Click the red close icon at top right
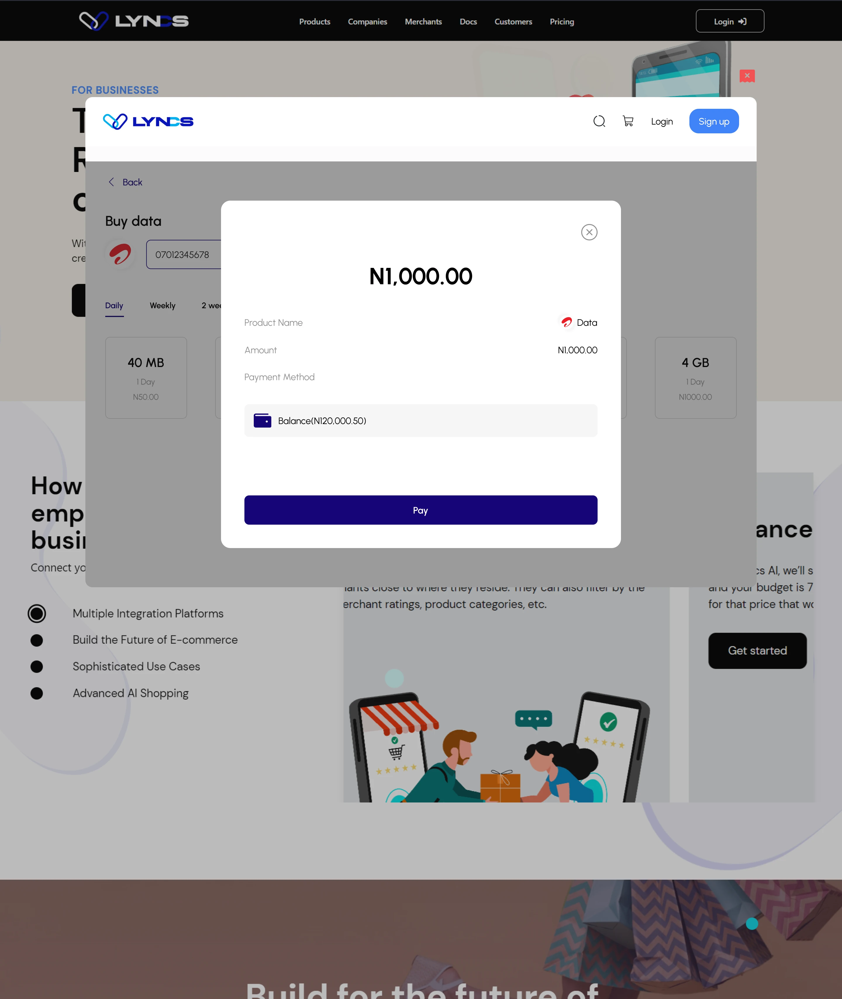 (x=747, y=75)
